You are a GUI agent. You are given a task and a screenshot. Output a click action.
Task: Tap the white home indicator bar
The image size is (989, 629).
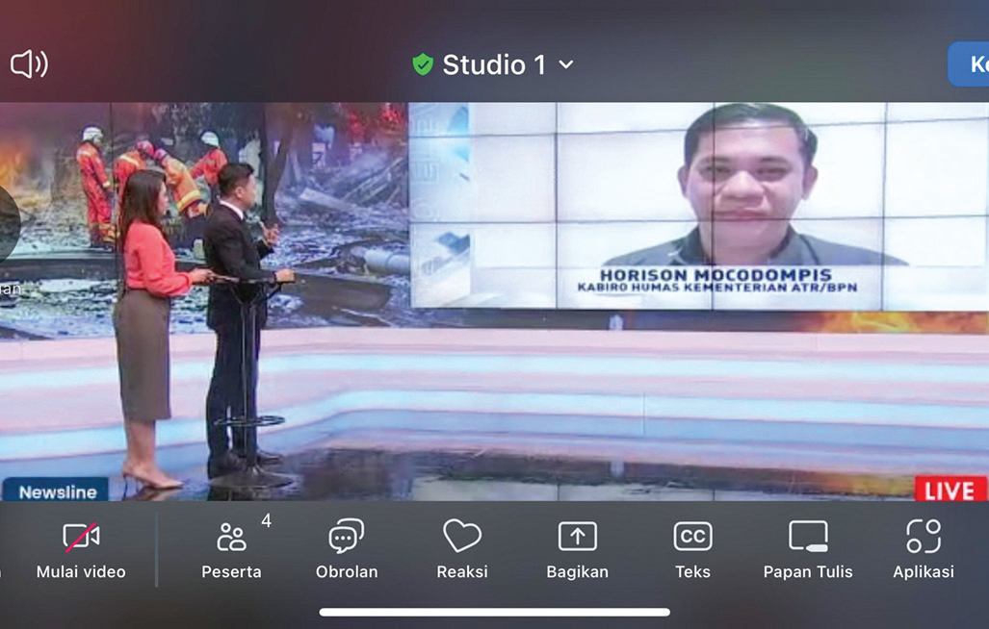click(494, 612)
